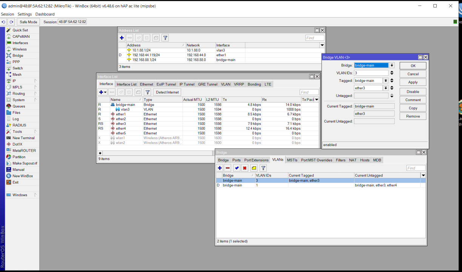Screen dimensions: 462x272
Task: Open Partition in sidebar
Action: pos(19,157)
